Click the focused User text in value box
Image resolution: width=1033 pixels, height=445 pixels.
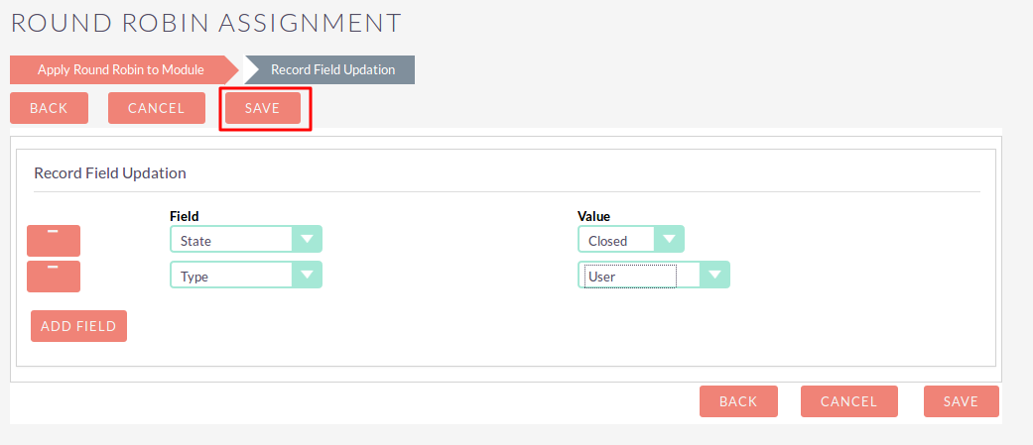[x=626, y=277]
